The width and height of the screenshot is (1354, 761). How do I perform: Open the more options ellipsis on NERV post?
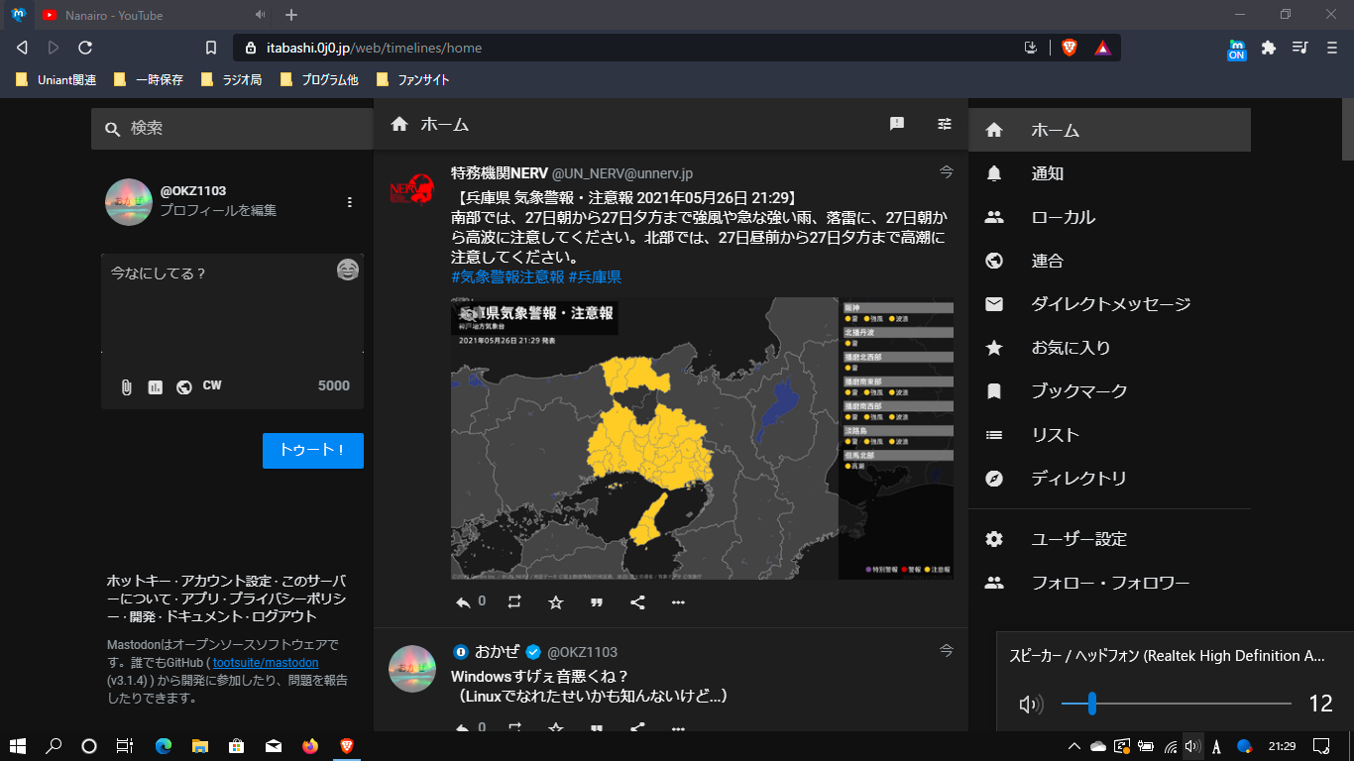click(x=678, y=601)
